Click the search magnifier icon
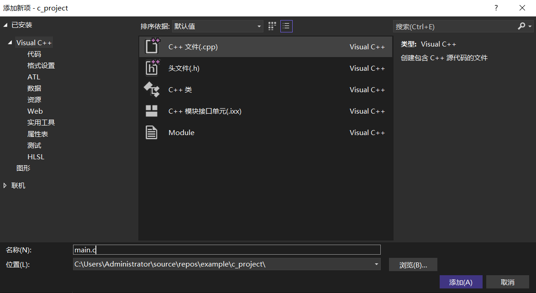The width and height of the screenshot is (536, 293). coord(521,26)
